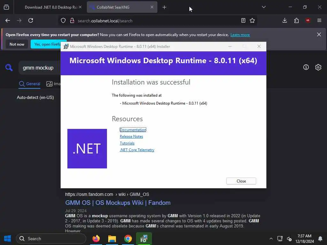Viewport: 327px width, 245px height.
Task: Open GMM OS Mockups Wiki Fandom result
Action: pyautogui.click(x=118, y=203)
